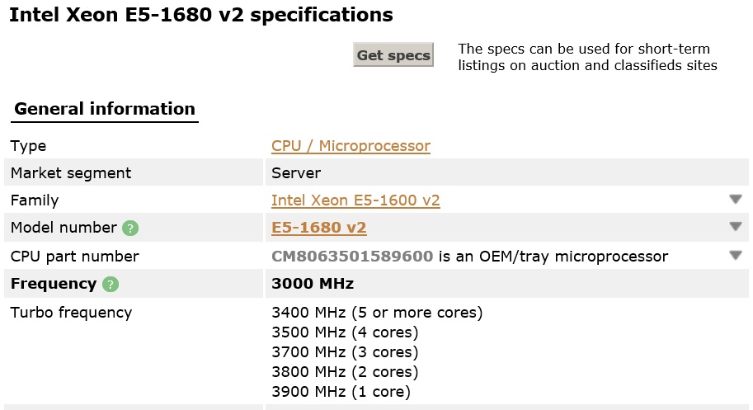Viewport: 753px width, 410px height.
Task: Select the CM8063501589600 part number text
Action: [x=352, y=257]
